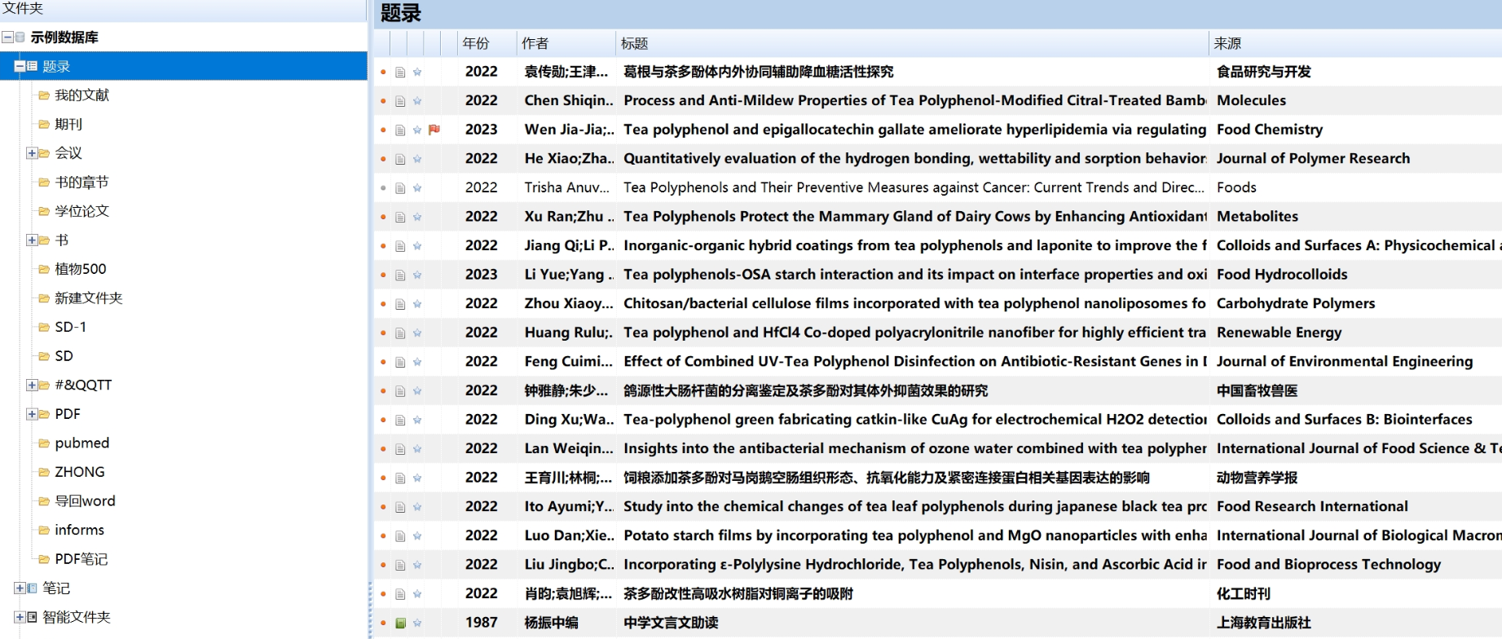Sort records by the 作者 column header
The height and width of the screenshot is (639, 1502).
click(x=566, y=43)
